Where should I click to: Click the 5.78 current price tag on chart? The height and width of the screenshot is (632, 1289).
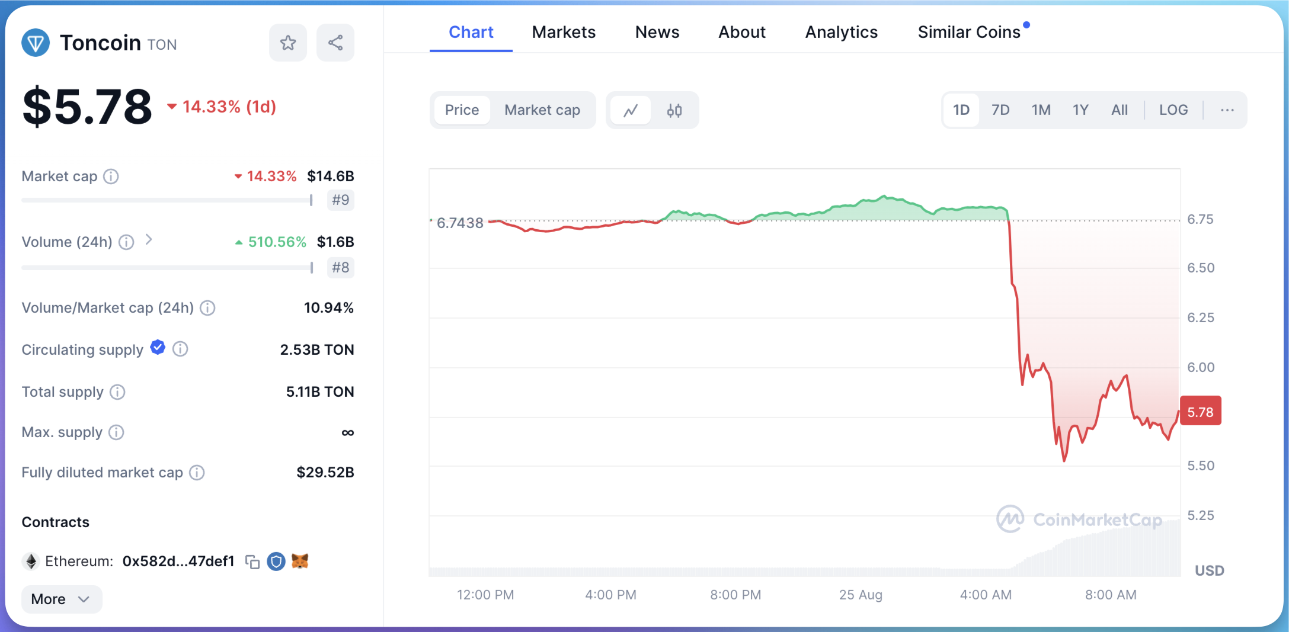(1201, 412)
